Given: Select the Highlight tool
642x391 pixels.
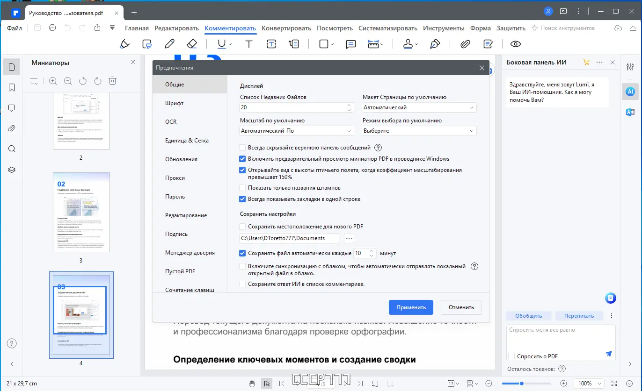Looking at the screenshot, I should coord(124,43).
